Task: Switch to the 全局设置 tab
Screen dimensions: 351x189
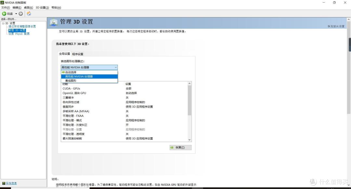Action: click(64, 54)
